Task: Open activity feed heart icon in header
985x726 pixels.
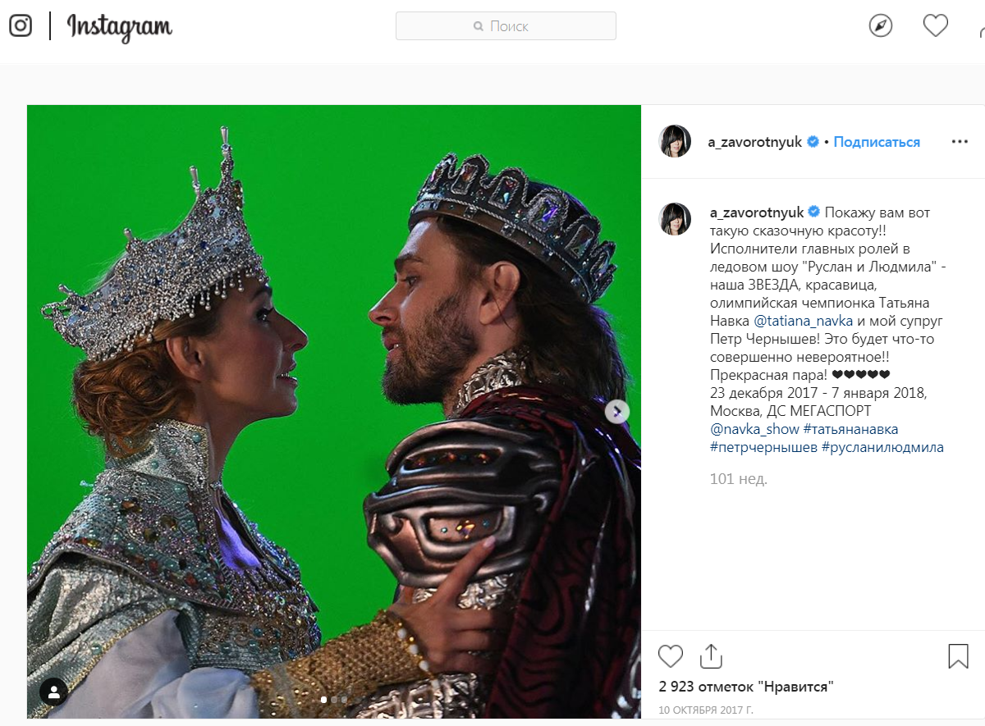Action: (936, 26)
